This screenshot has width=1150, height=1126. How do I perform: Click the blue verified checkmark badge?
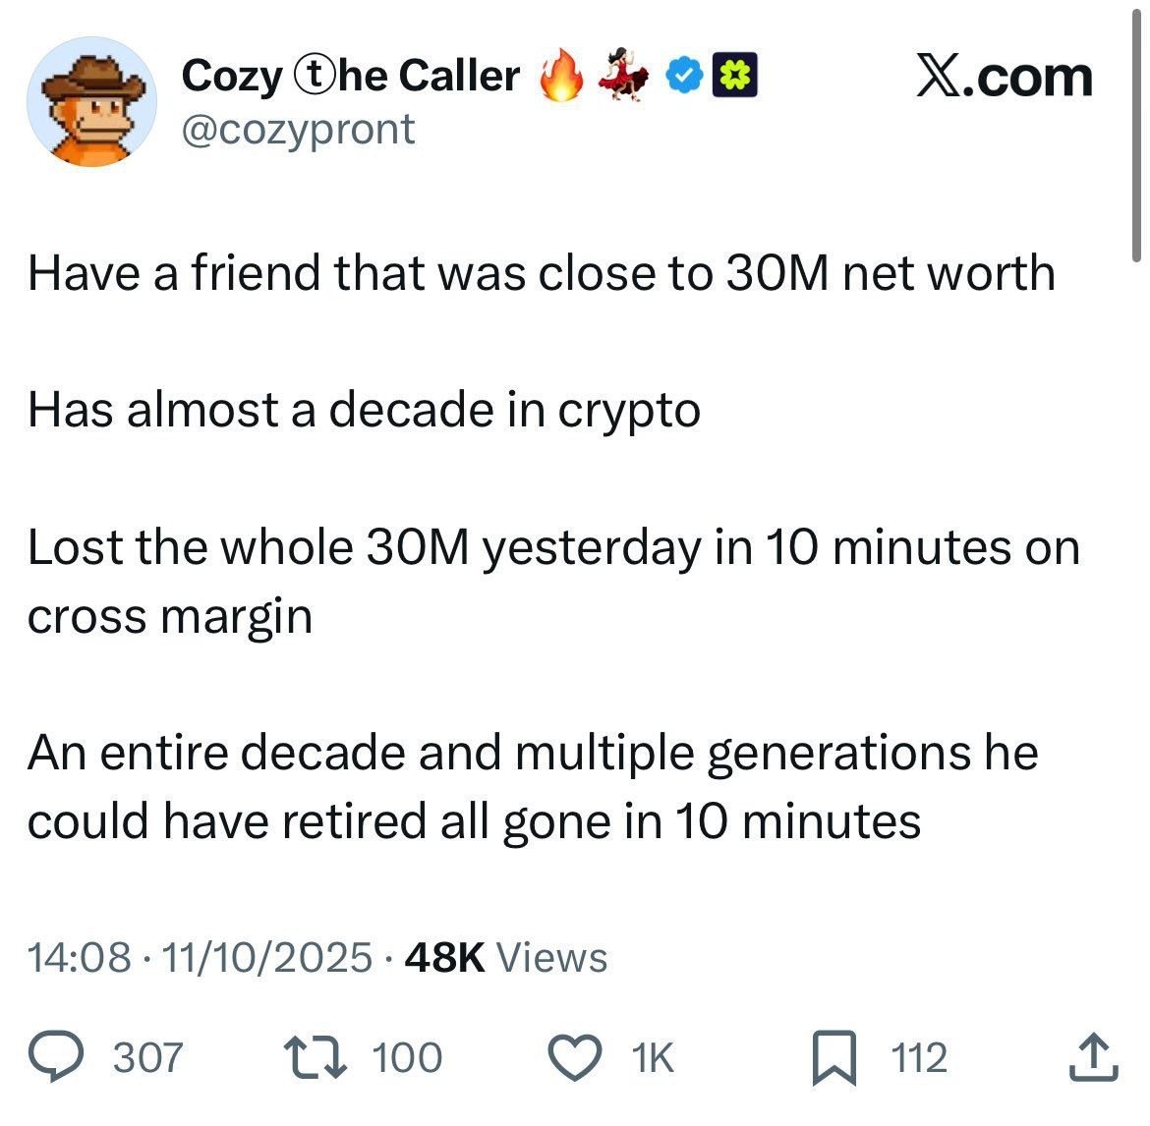coord(686,76)
